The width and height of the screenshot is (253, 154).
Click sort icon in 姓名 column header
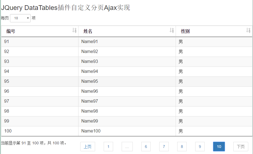(172, 30)
